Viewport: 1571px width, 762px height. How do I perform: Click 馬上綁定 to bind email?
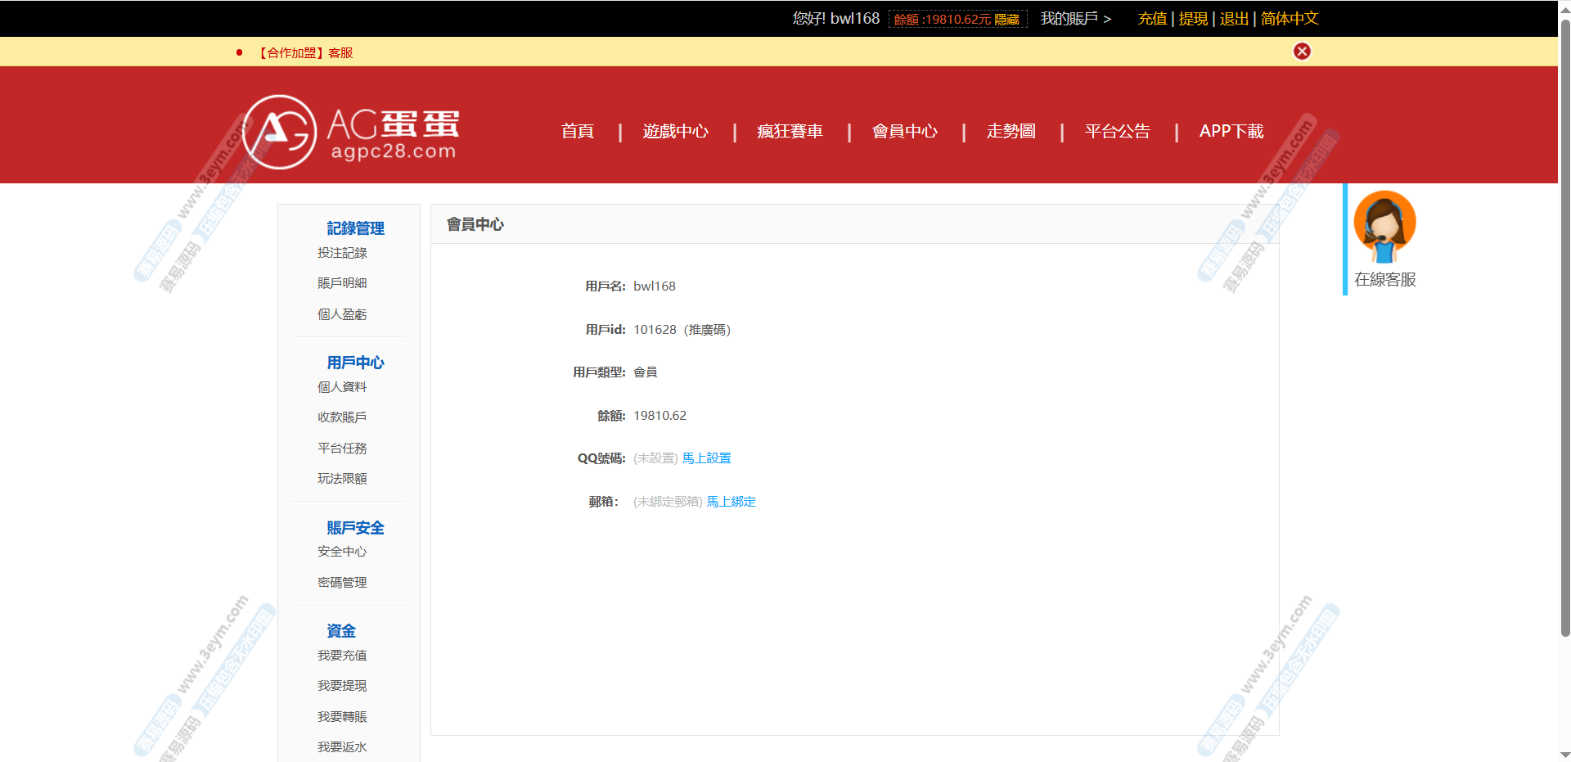click(731, 502)
